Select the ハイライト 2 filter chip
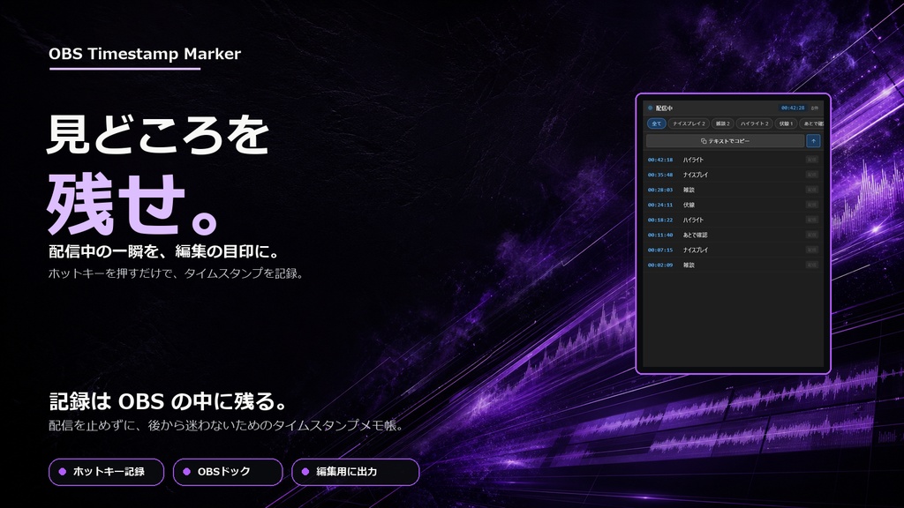This screenshot has height=508, width=904. 754,123
